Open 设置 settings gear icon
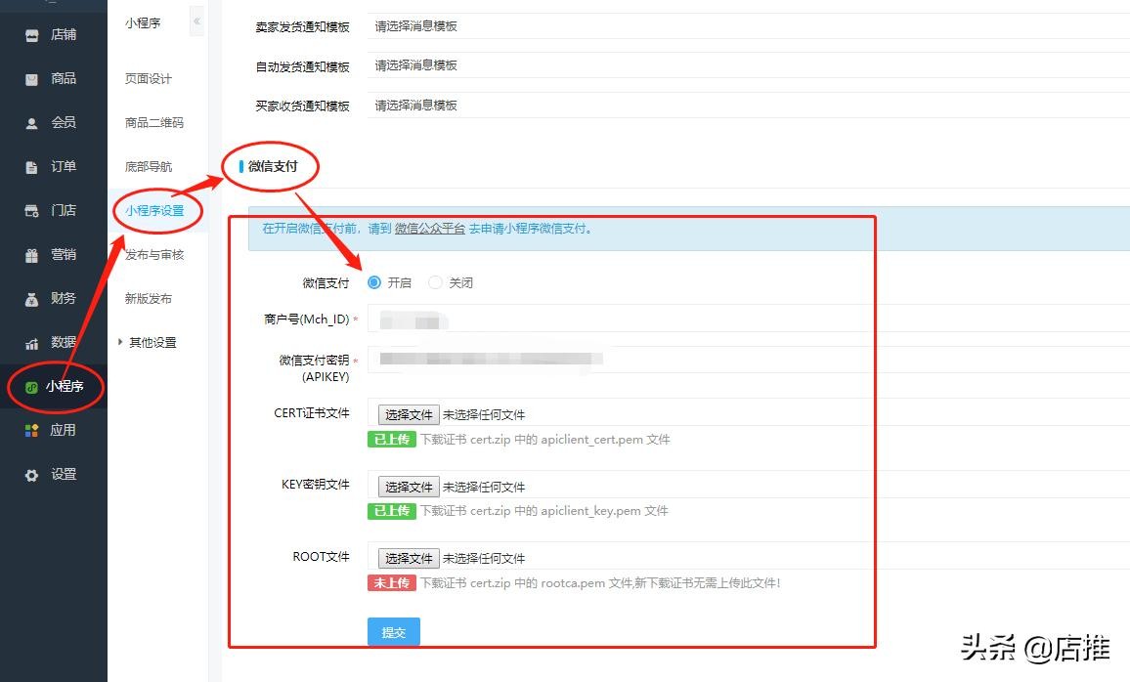 [32, 475]
